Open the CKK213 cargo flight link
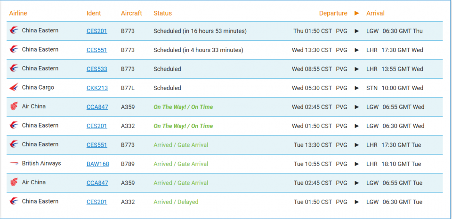Screen dimensions: 452x219 97,88
